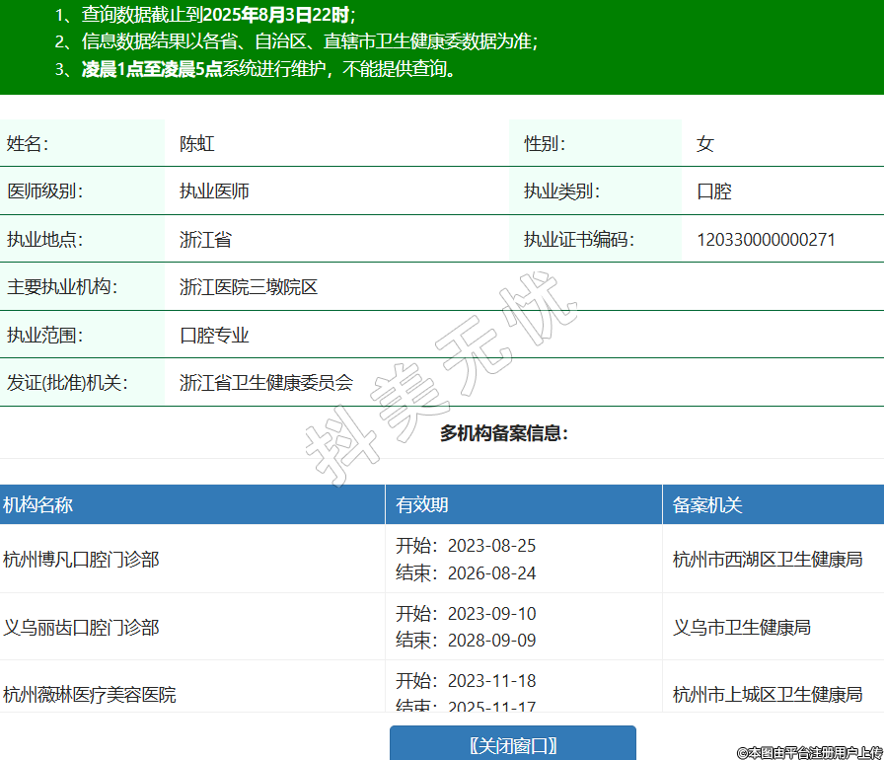The image size is (884, 760).
Task: Click the end date 2028-09-09
Action: [x=491, y=641]
